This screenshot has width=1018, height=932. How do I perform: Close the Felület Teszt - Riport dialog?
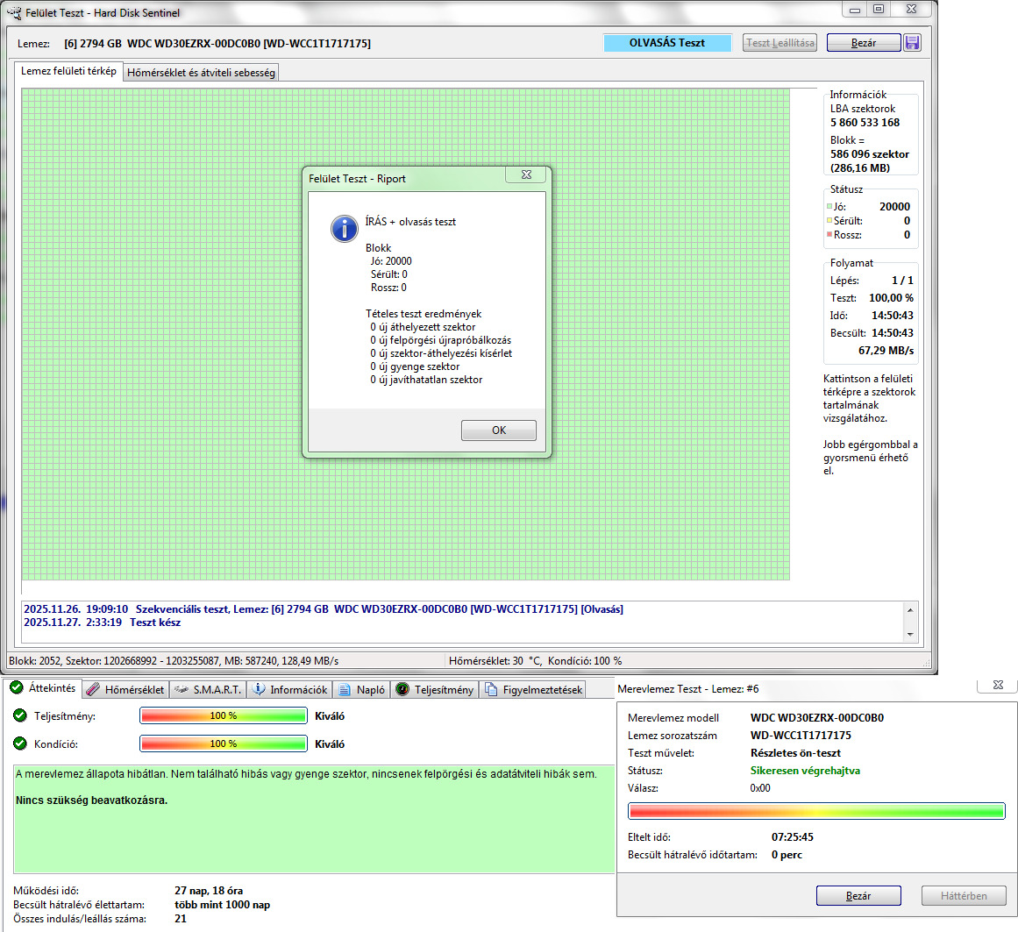(x=526, y=174)
